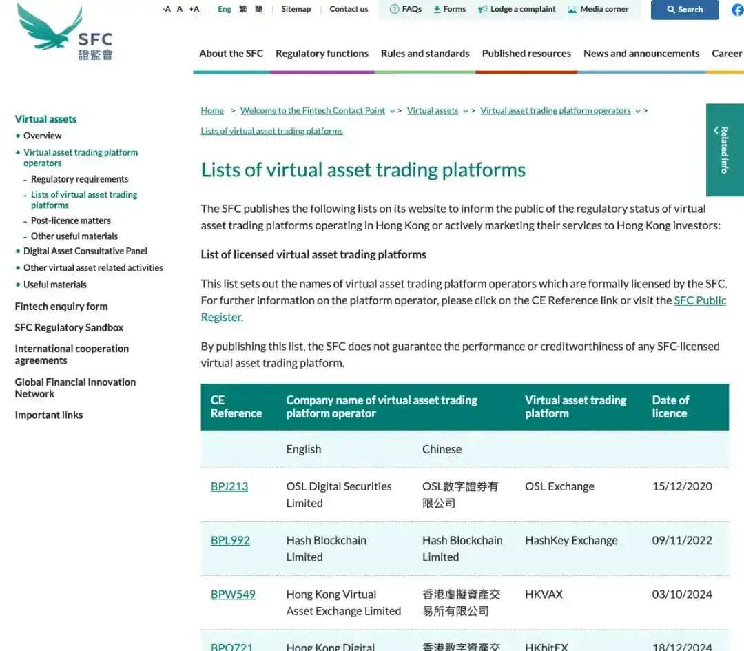The height and width of the screenshot is (651, 744).
Task: Decrease font size with -A
Action: [x=167, y=9]
